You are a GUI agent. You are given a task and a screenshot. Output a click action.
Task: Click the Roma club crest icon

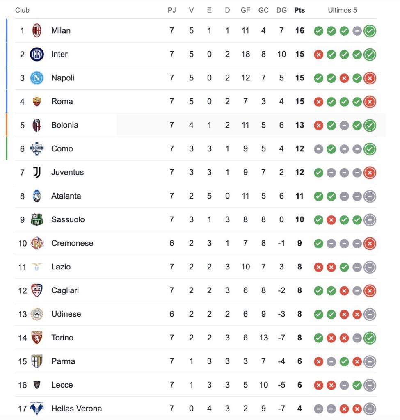click(x=37, y=102)
